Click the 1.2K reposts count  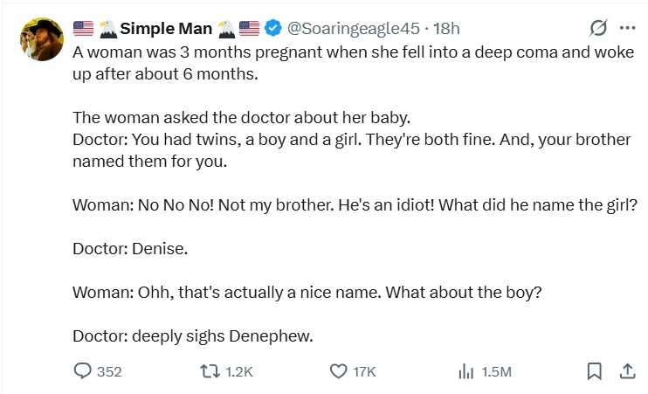[238, 372]
